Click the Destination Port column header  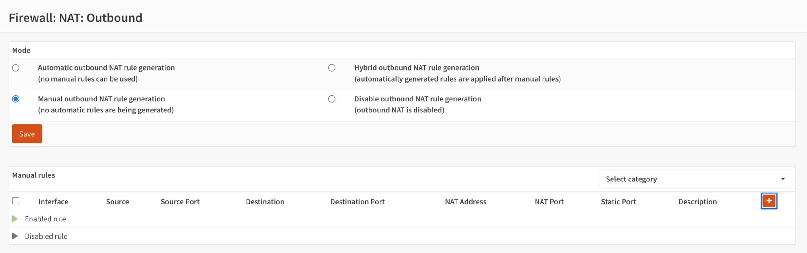click(x=357, y=202)
